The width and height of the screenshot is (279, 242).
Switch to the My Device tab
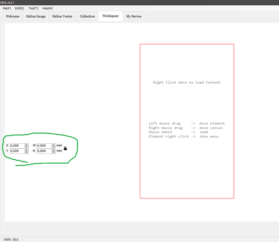[x=133, y=16]
